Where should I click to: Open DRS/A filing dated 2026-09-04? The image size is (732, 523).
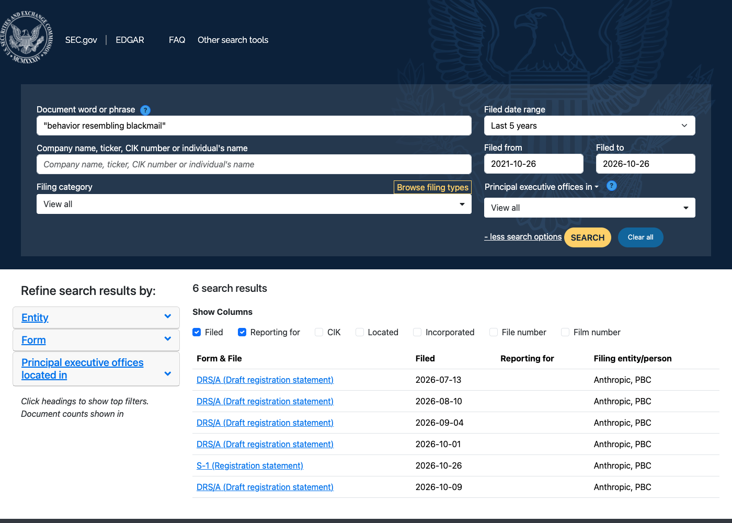pyautogui.click(x=265, y=423)
